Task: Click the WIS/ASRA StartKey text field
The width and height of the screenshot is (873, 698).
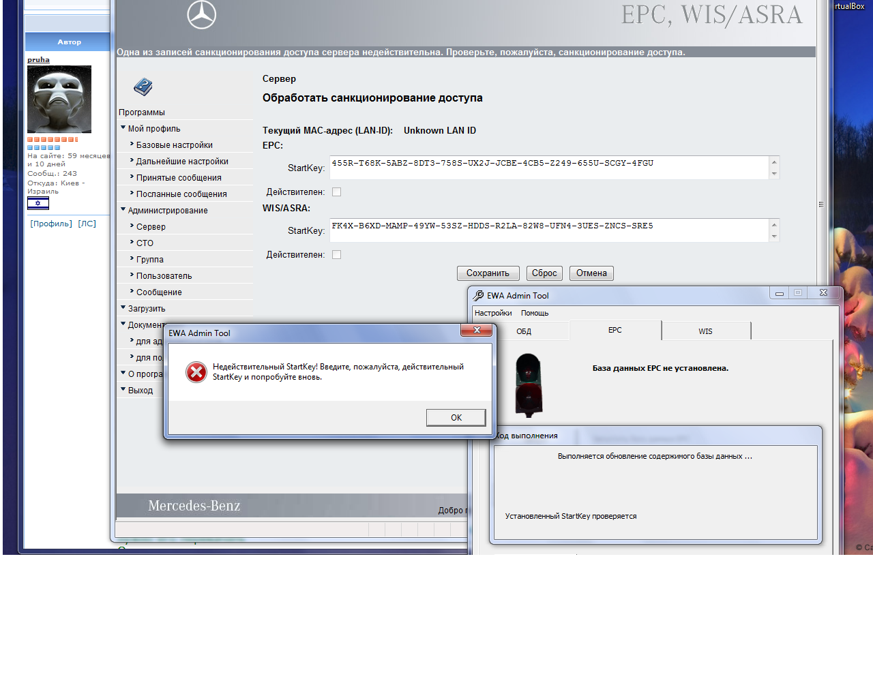Action: point(550,230)
